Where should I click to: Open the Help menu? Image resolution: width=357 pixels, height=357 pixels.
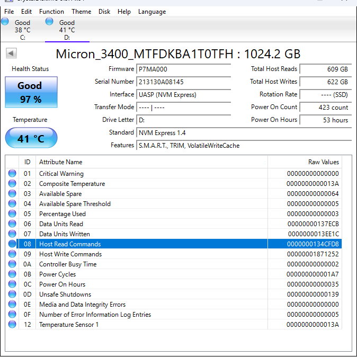[x=124, y=12]
